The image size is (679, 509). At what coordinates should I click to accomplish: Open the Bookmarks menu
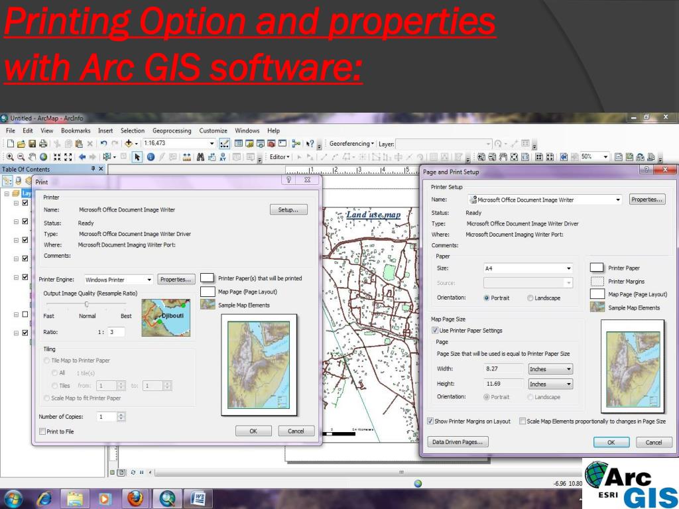click(76, 131)
